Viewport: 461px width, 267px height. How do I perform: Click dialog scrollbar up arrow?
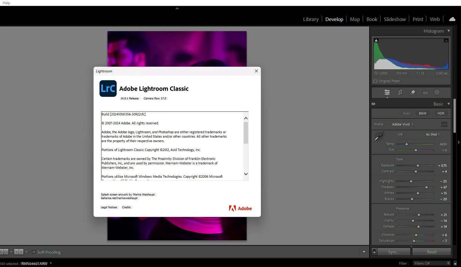coord(246,118)
